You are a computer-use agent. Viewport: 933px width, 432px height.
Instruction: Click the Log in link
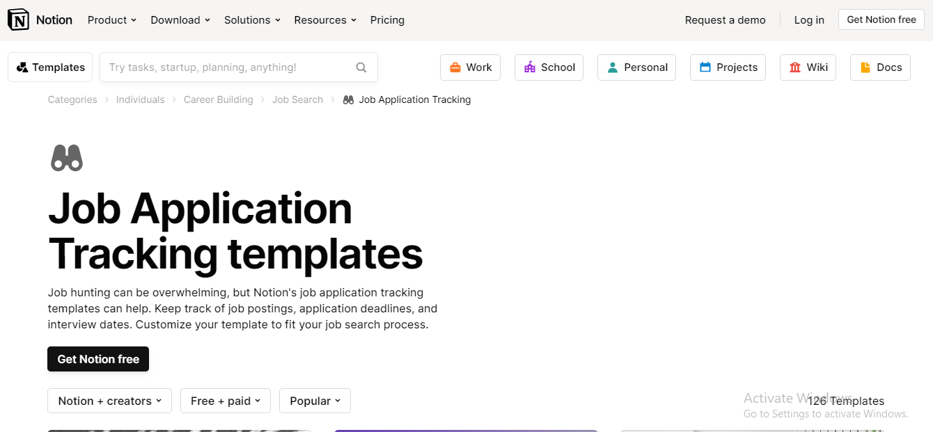click(x=808, y=19)
